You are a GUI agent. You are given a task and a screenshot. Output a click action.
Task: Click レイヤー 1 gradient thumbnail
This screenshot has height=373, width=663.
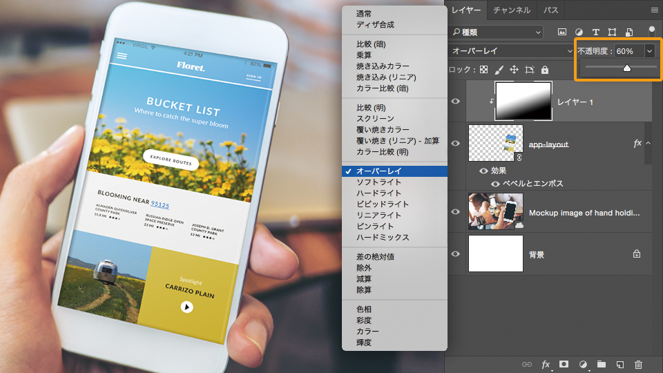[x=523, y=101]
